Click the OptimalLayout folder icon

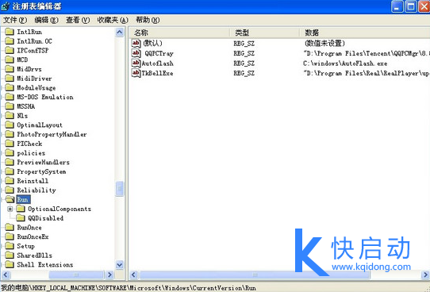[10, 125]
